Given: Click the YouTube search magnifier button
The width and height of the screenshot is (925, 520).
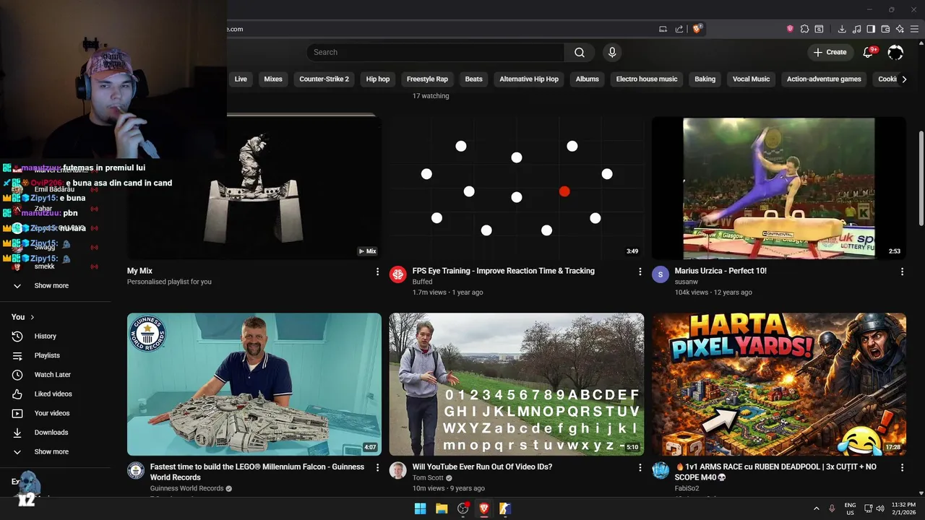Looking at the screenshot, I should pos(580,52).
